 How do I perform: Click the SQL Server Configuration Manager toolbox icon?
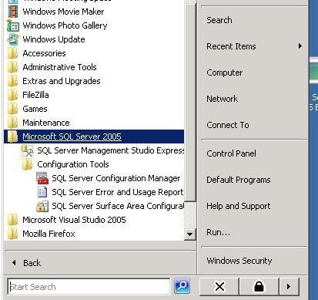tap(42, 178)
